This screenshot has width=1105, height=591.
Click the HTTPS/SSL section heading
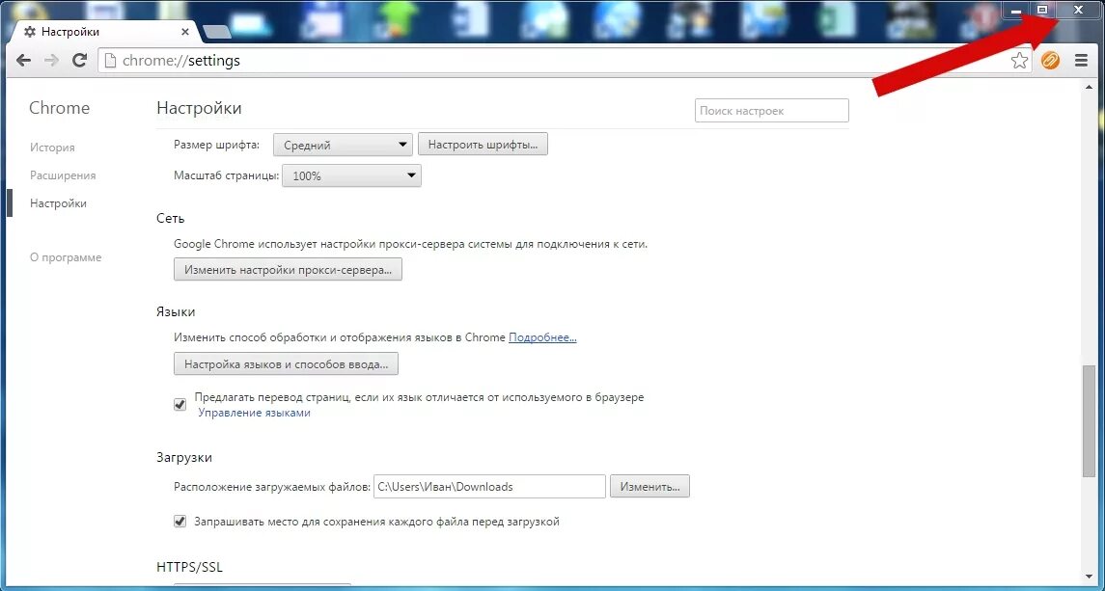click(190, 567)
